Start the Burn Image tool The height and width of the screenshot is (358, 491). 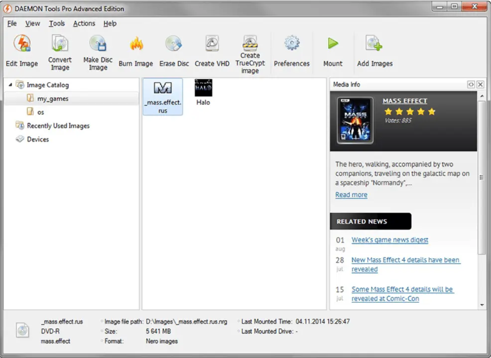coord(135,45)
